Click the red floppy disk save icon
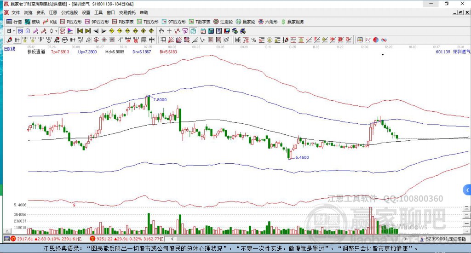Viewport: 471px width, 253px height. coord(227,31)
